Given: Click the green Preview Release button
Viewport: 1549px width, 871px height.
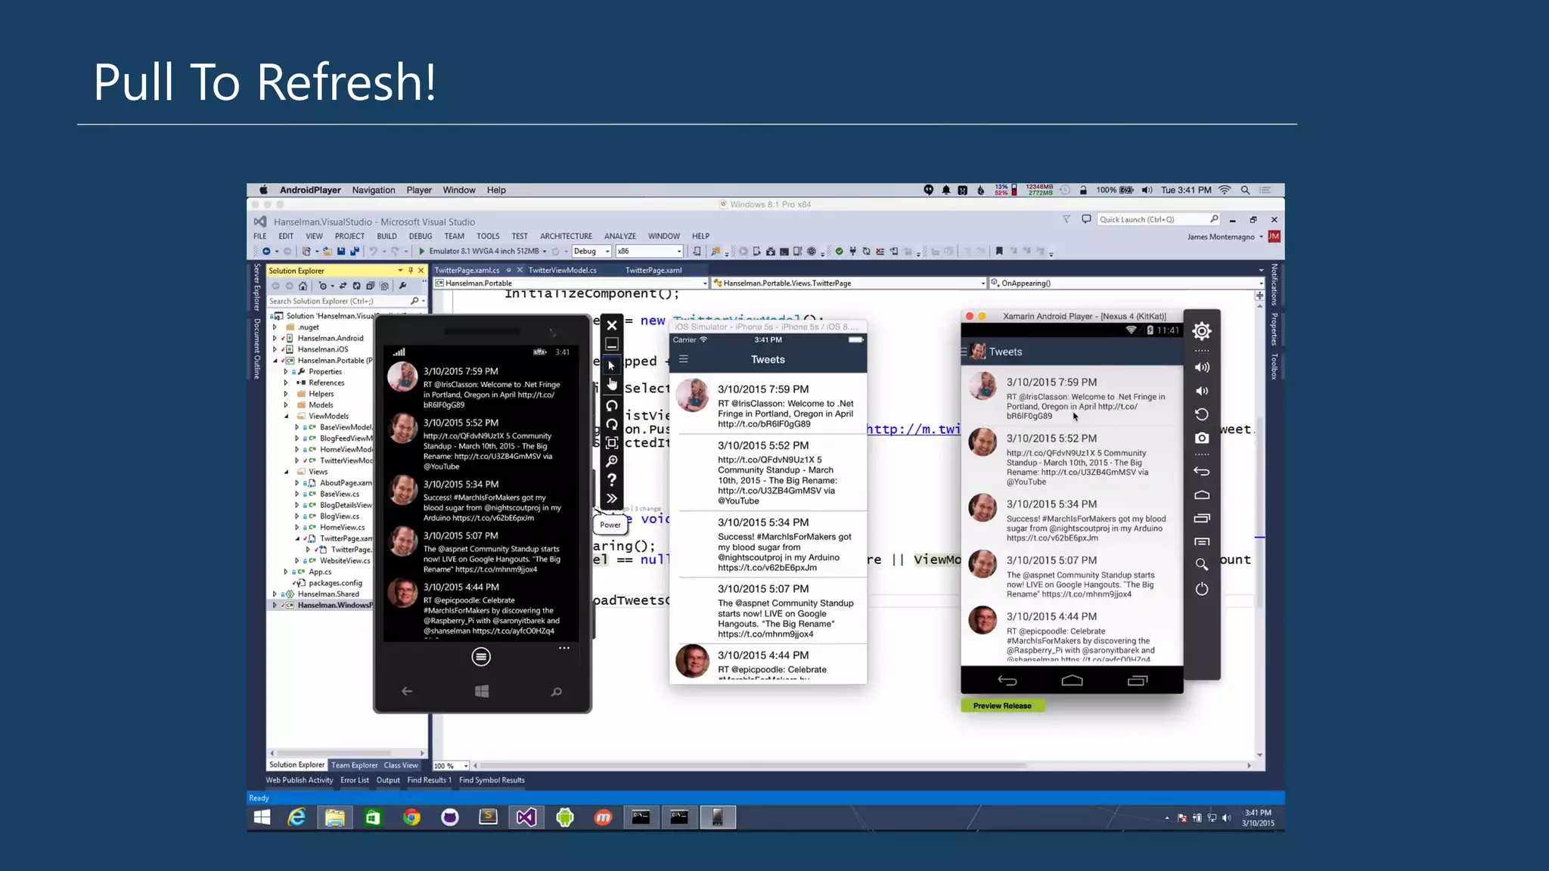Looking at the screenshot, I should tap(1002, 705).
